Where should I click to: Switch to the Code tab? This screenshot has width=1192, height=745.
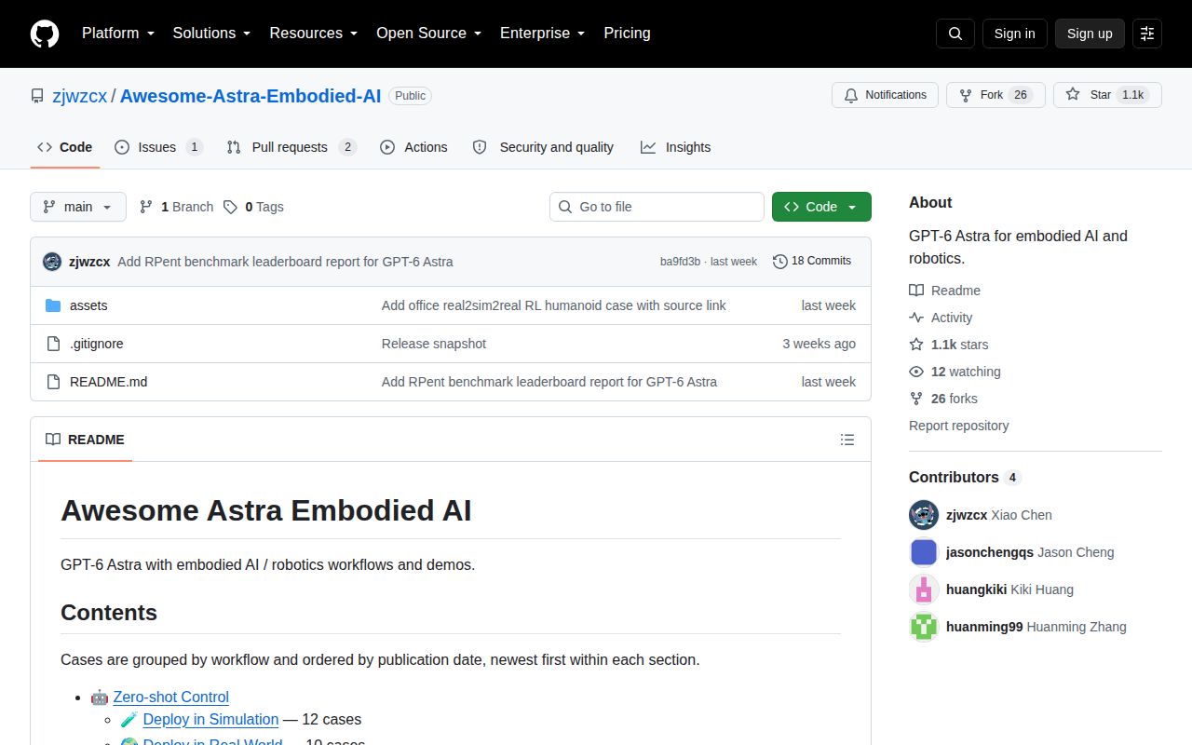[65, 147]
